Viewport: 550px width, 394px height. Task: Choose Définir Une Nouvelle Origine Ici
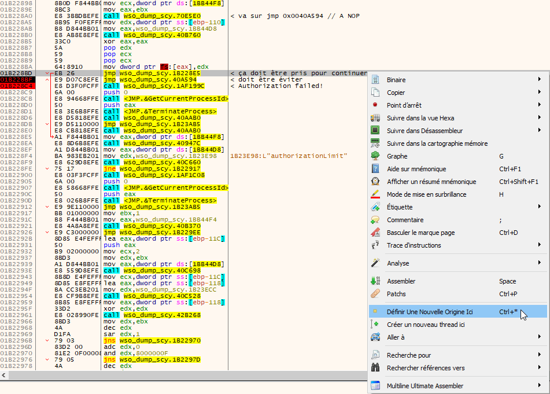[429, 312]
